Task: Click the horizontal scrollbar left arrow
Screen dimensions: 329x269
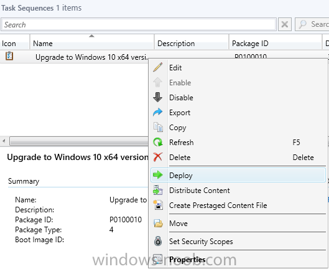Action: tap(4, 141)
